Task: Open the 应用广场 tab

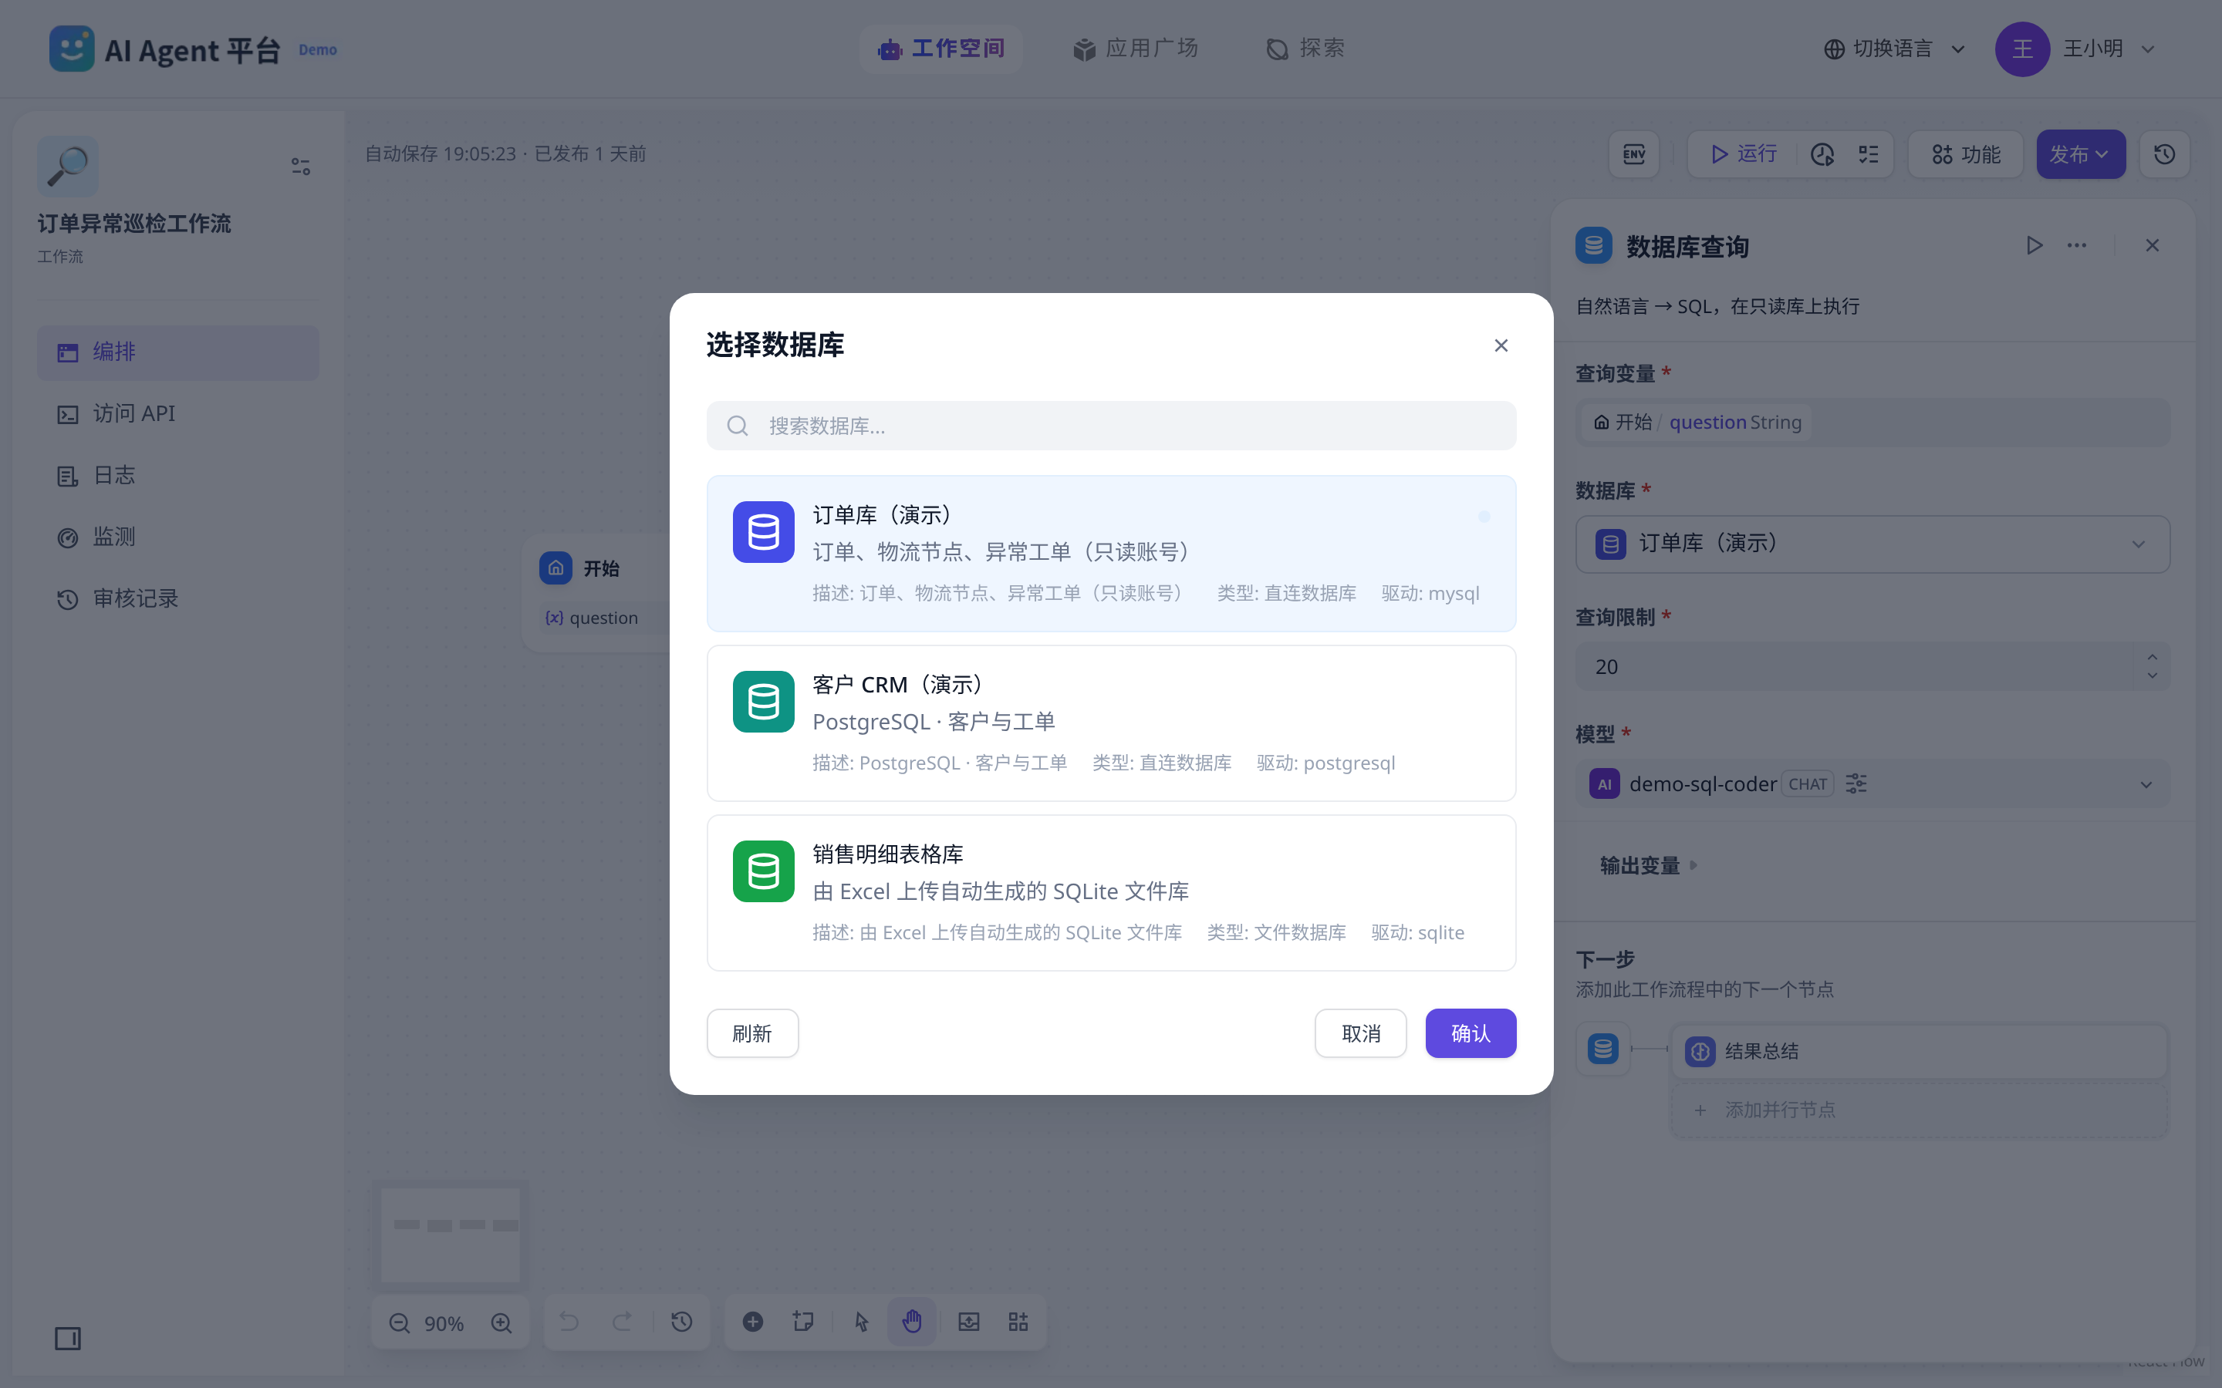Action: tap(1136, 49)
